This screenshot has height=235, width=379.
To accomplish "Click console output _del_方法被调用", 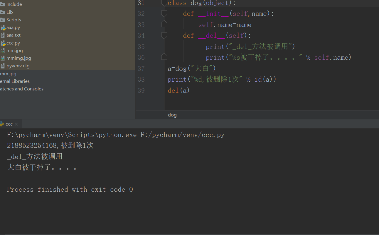I will [x=35, y=157].
